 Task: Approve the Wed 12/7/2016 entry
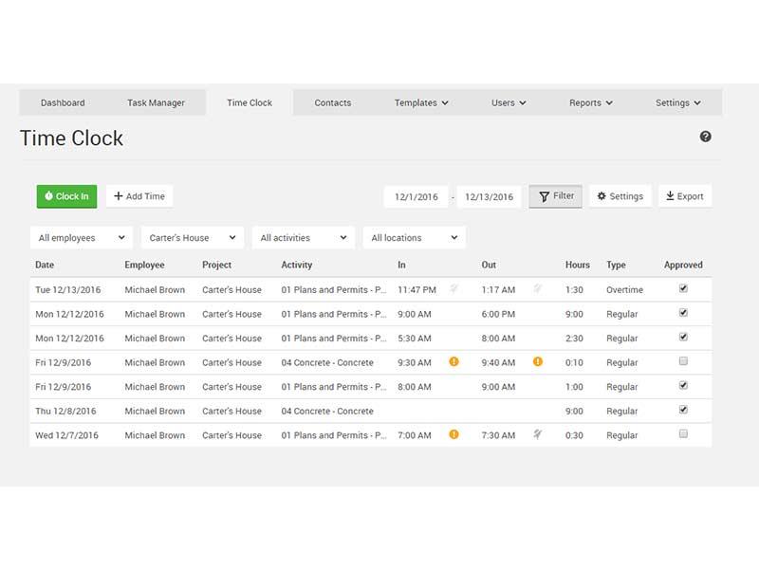683,433
